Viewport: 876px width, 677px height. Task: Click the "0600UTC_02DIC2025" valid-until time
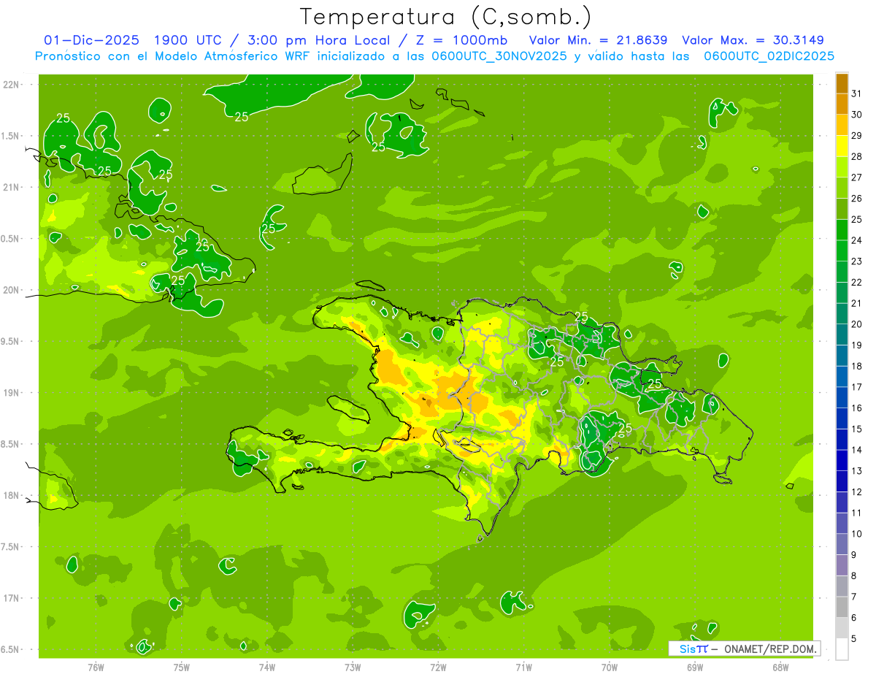tap(769, 56)
